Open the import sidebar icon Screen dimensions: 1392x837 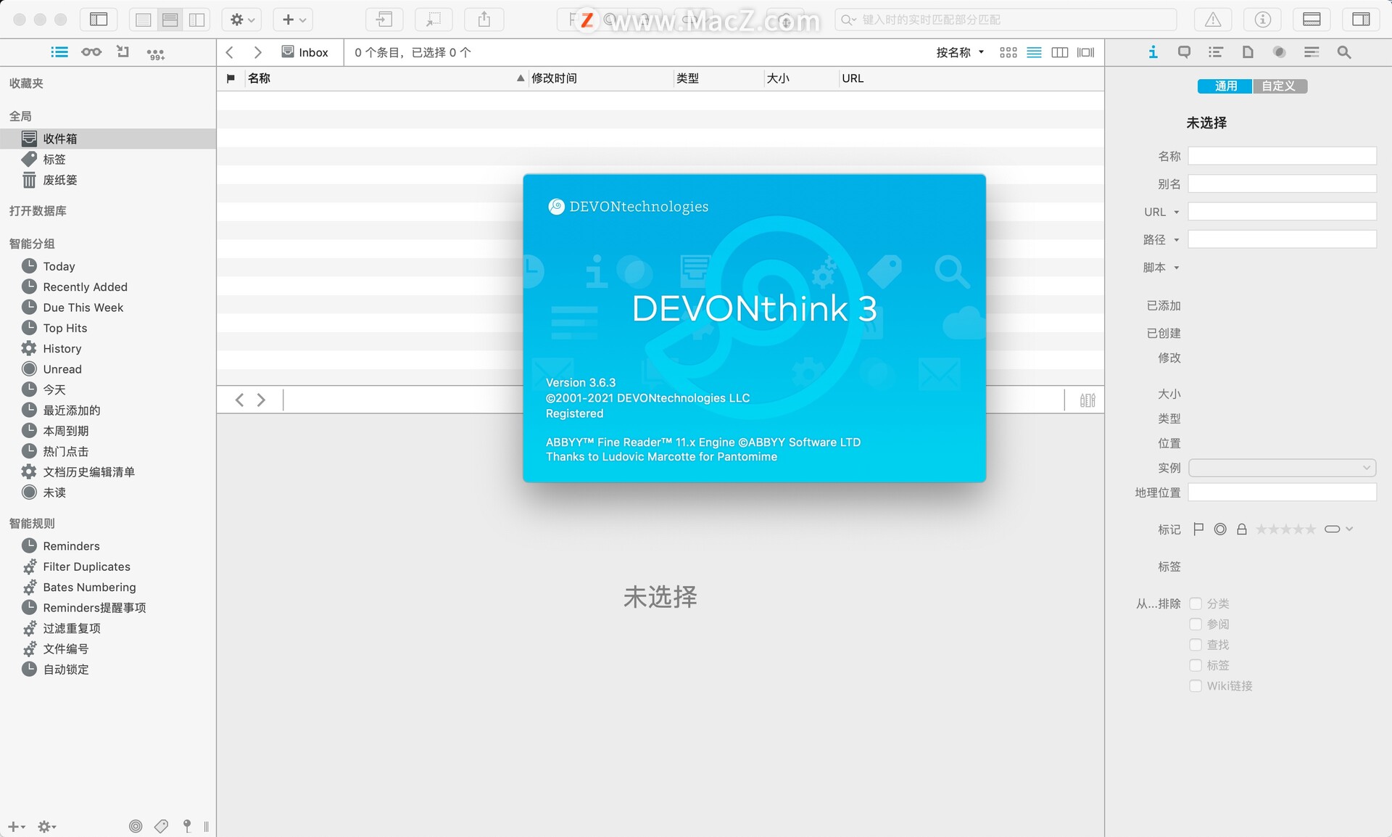[123, 52]
